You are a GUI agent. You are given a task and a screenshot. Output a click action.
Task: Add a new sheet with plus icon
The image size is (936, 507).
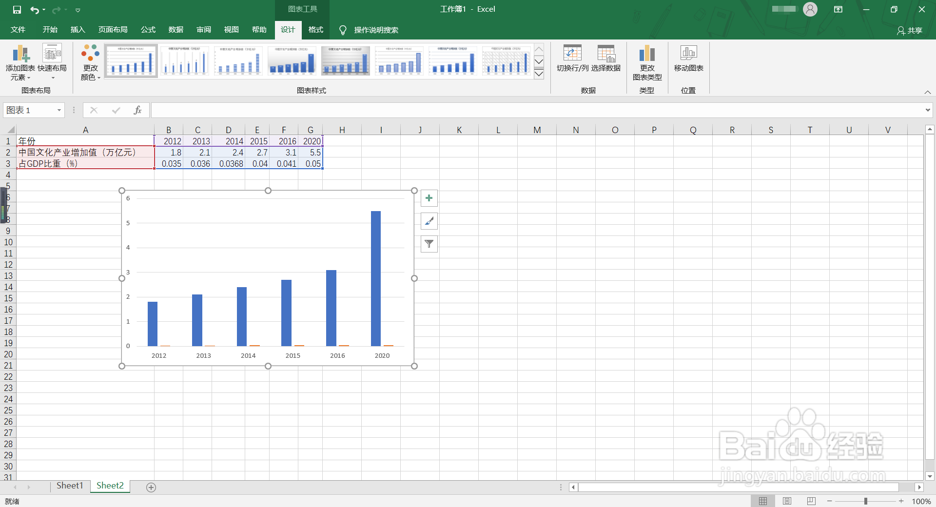pyautogui.click(x=151, y=487)
